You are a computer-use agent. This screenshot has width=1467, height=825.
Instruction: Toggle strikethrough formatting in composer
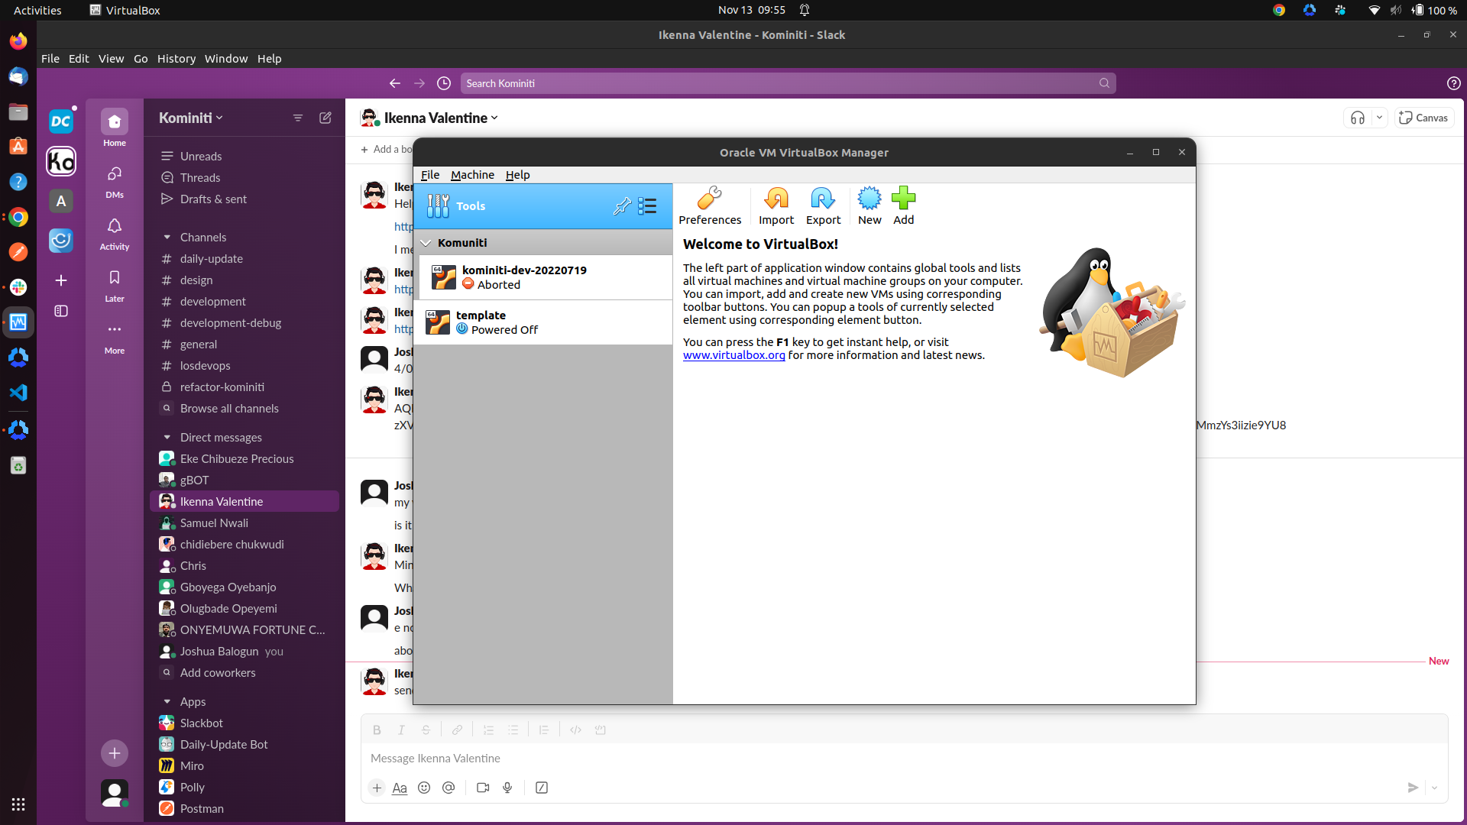pos(426,730)
